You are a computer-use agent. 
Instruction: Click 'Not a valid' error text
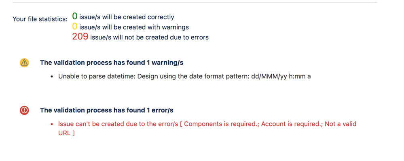[x=341, y=124]
